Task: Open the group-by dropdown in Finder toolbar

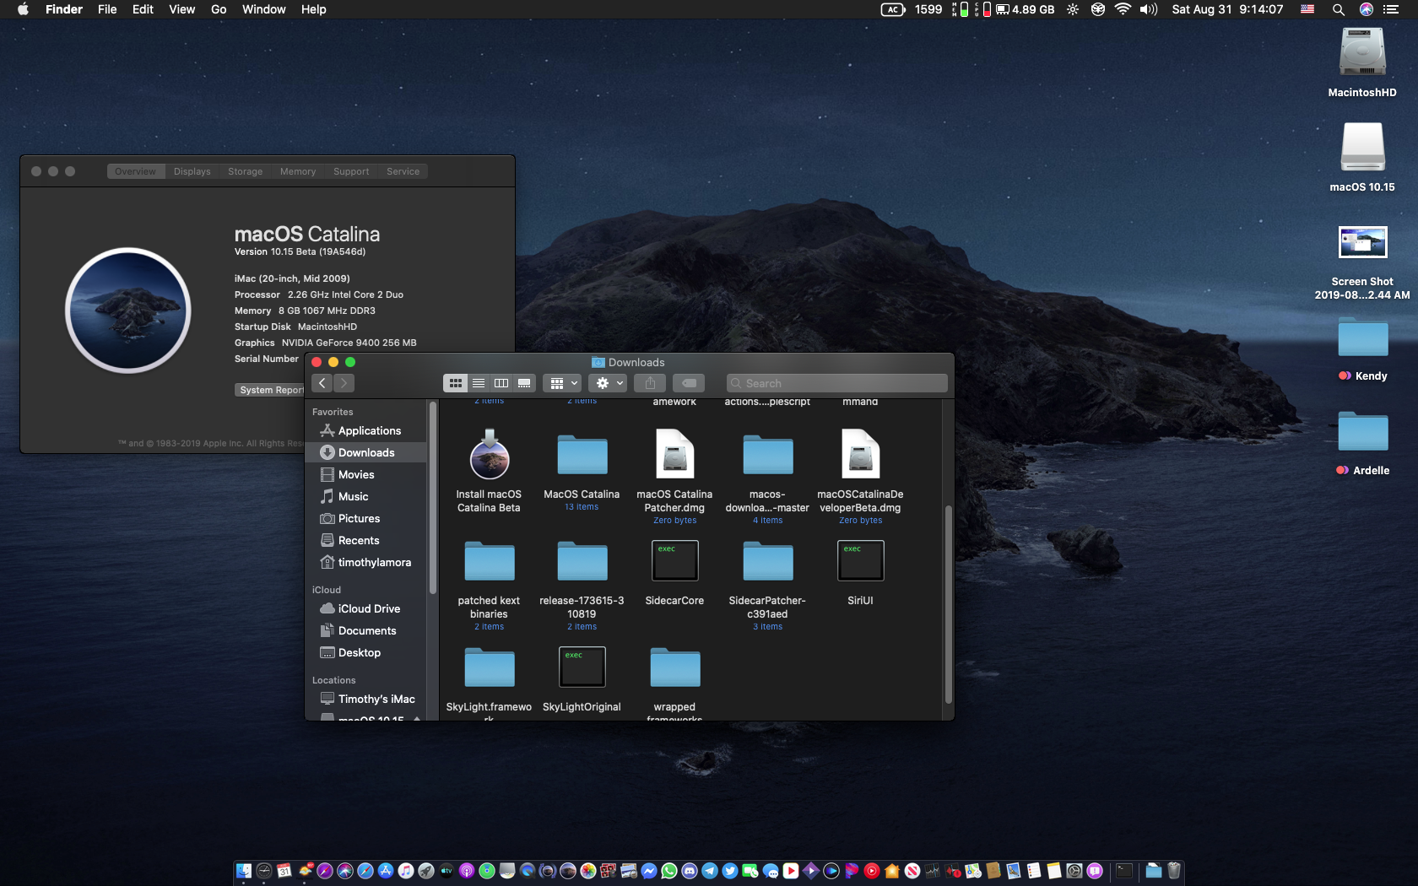Action: pyautogui.click(x=562, y=383)
